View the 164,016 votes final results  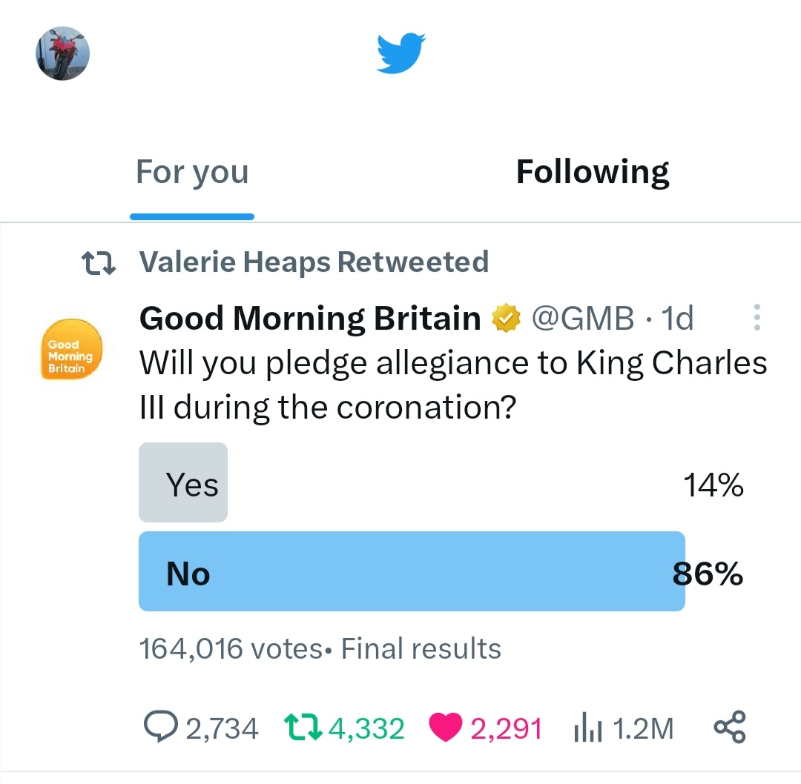coord(320,649)
